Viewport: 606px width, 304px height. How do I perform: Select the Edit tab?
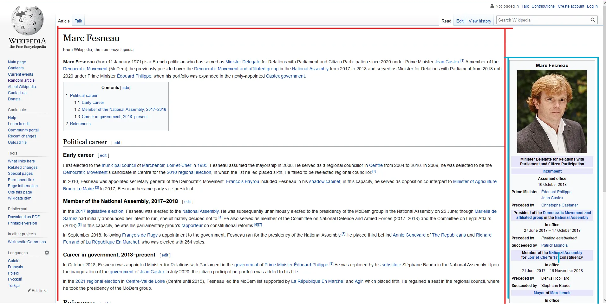(459, 21)
